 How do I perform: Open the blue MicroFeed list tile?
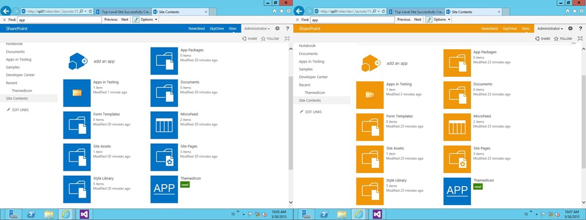(x=164, y=125)
